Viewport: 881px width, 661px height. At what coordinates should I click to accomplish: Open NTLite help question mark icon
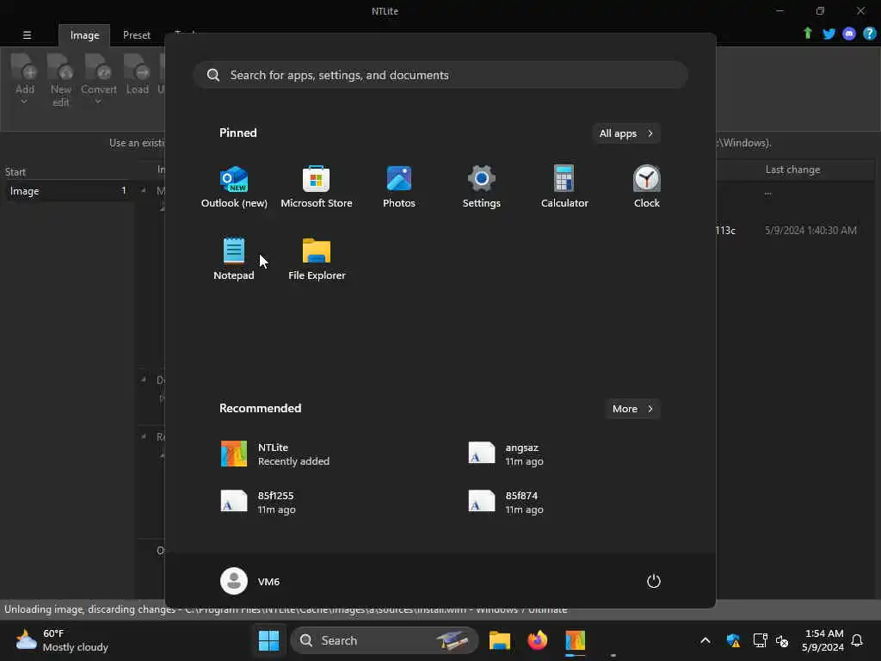click(869, 34)
